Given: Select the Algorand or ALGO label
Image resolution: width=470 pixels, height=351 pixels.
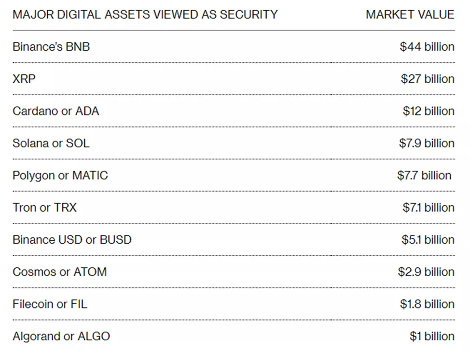Looking at the screenshot, I should tap(61, 336).
